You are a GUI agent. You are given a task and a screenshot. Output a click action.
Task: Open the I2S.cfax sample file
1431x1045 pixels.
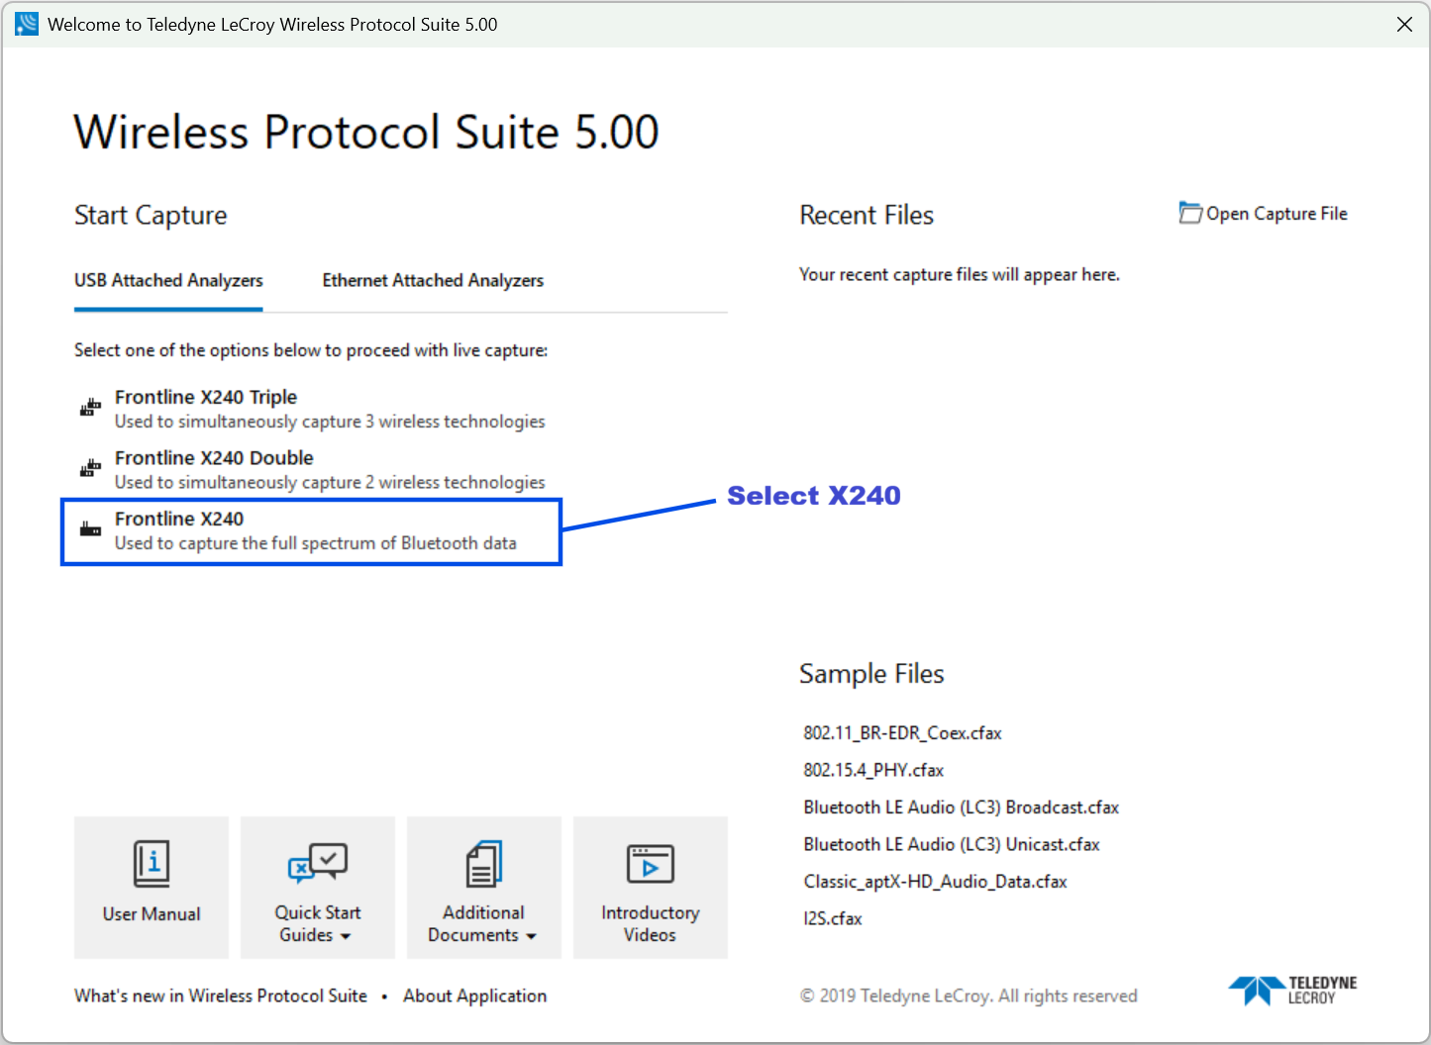click(833, 918)
